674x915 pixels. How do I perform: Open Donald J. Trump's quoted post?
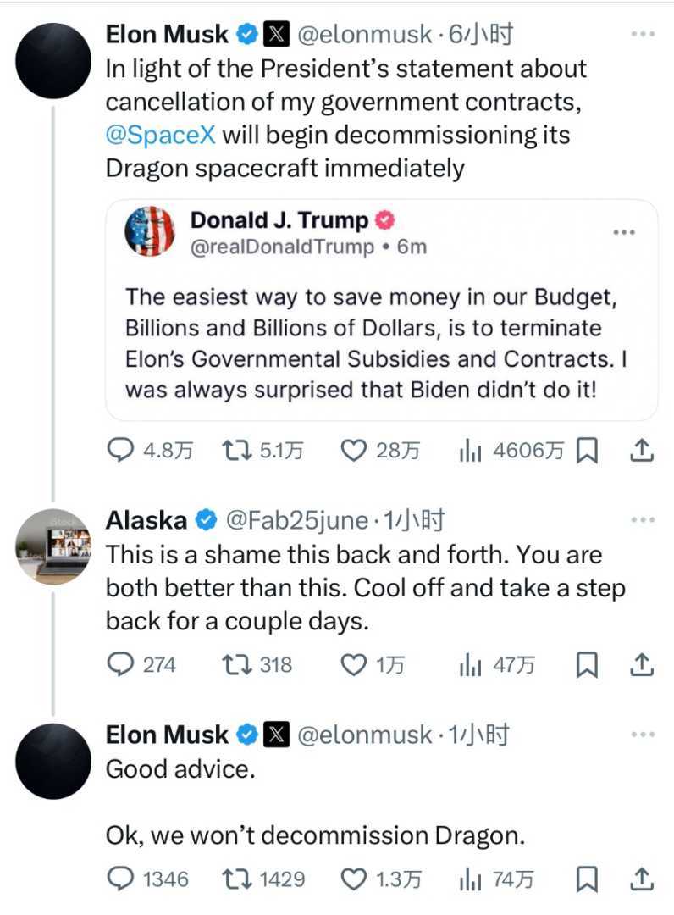click(x=381, y=343)
